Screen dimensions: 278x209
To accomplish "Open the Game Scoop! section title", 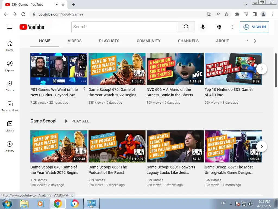I will tap(43, 121).
